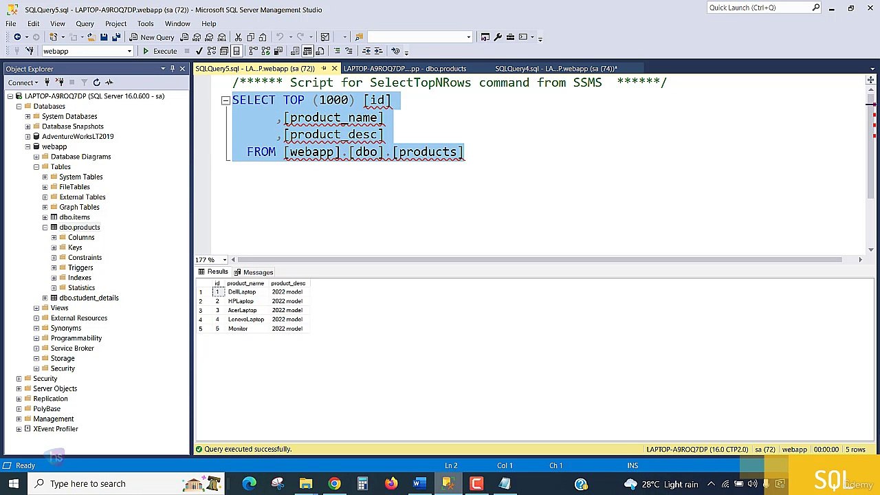Screen dimensions: 880x495
Task: Click the Database Engine Query icon
Action: (x=184, y=37)
